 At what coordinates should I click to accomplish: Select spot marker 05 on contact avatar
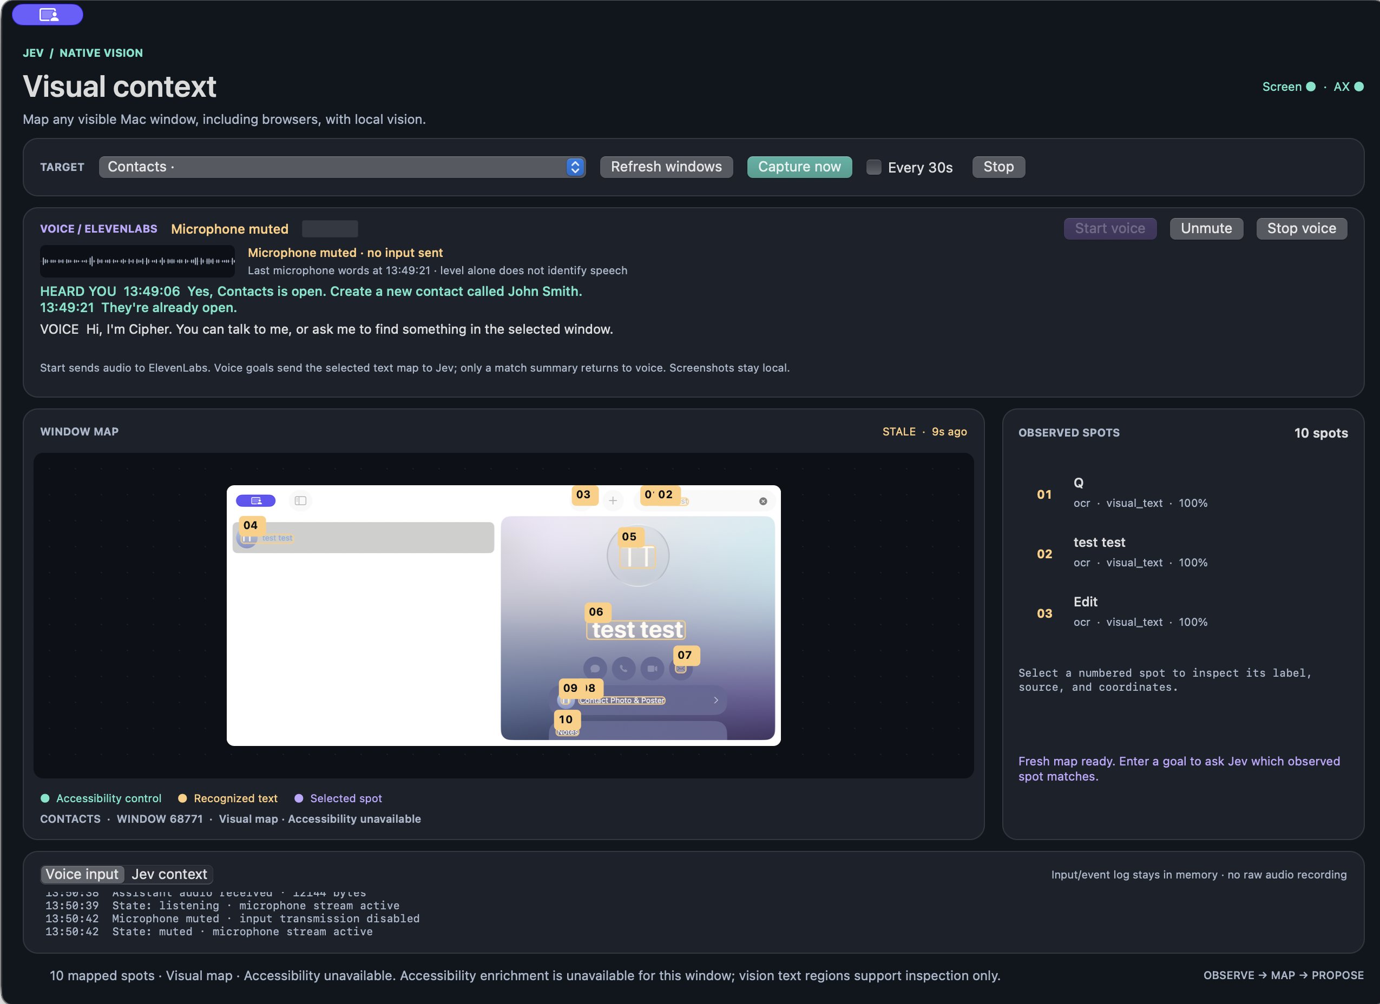point(629,537)
